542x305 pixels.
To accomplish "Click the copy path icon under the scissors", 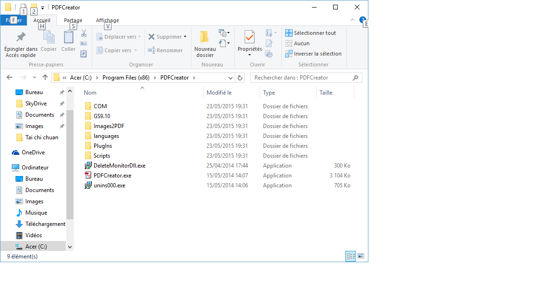I will click(84, 44).
